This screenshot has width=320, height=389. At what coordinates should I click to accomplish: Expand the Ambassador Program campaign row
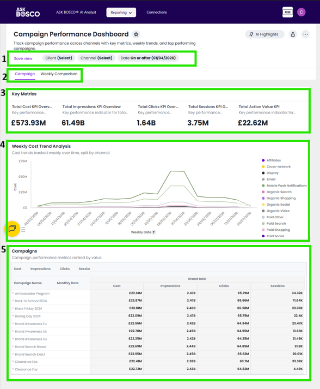pyautogui.click(x=13, y=293)
